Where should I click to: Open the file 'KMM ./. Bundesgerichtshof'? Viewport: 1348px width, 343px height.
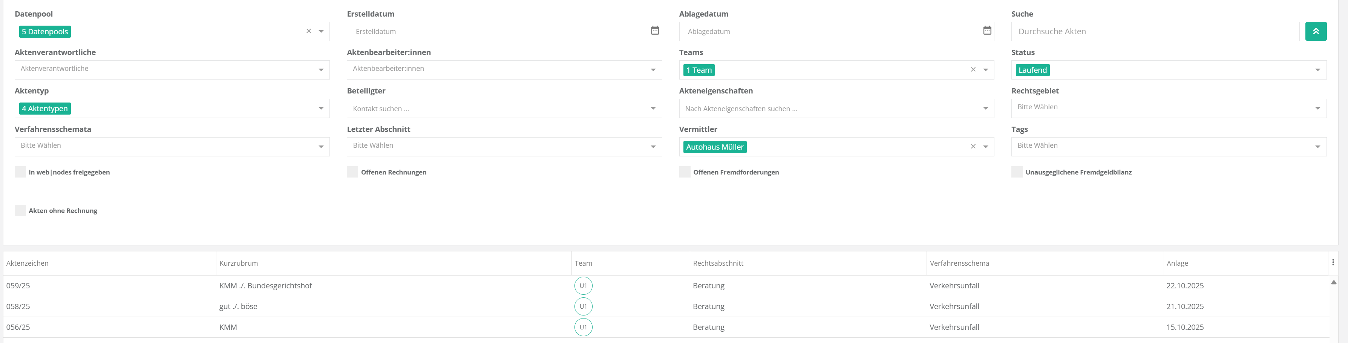pos(265,286)
